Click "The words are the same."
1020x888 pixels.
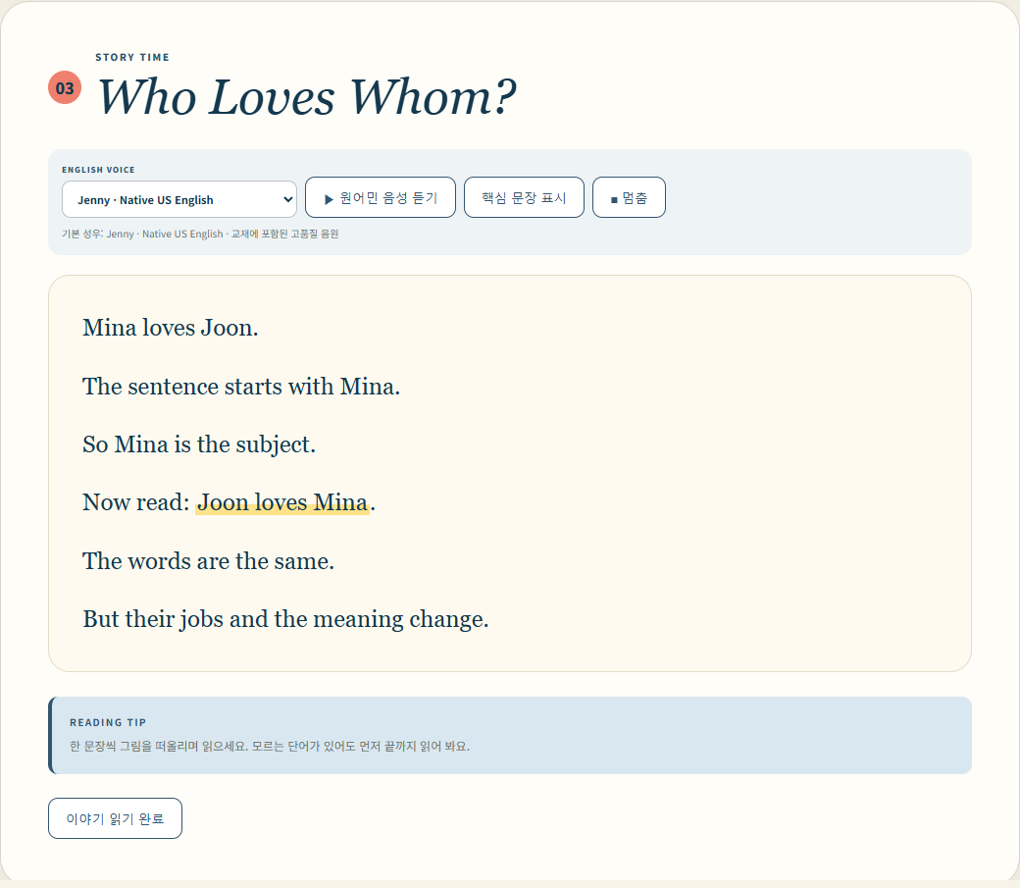[208, 560]
